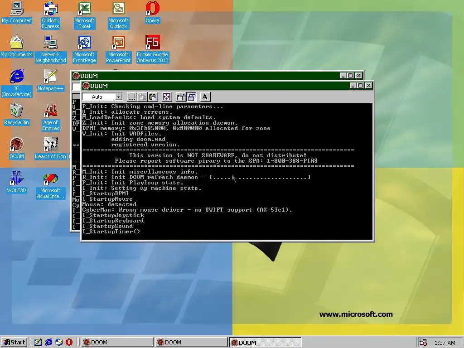
Task: Click the Font (A) toolbar button
Action: click(x=205, y=97)
